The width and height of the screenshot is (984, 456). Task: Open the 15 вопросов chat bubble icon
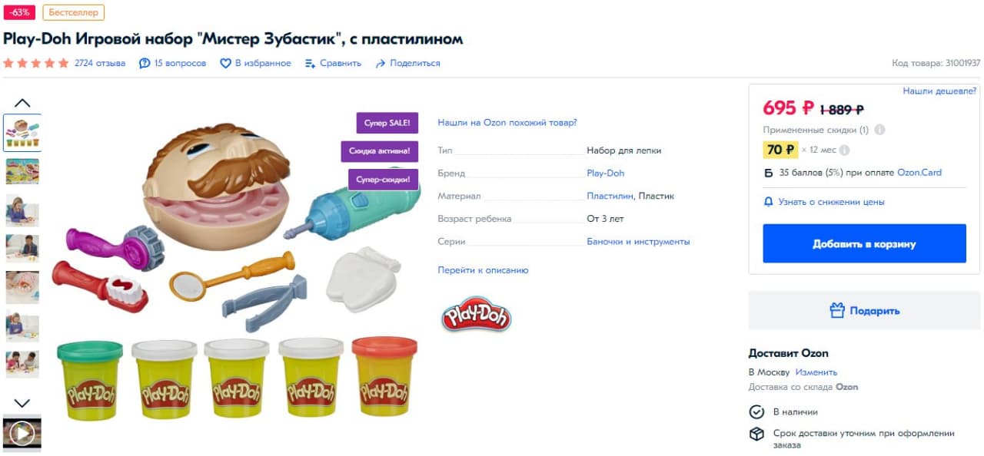click(x=145, y=64)
